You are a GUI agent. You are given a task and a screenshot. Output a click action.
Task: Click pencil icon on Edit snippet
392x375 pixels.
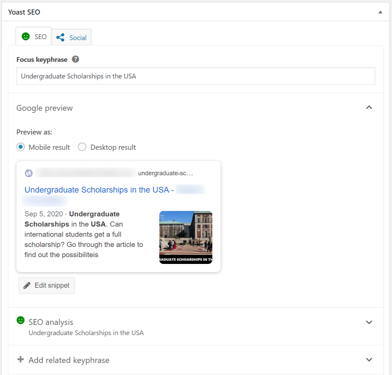(27, 285)
